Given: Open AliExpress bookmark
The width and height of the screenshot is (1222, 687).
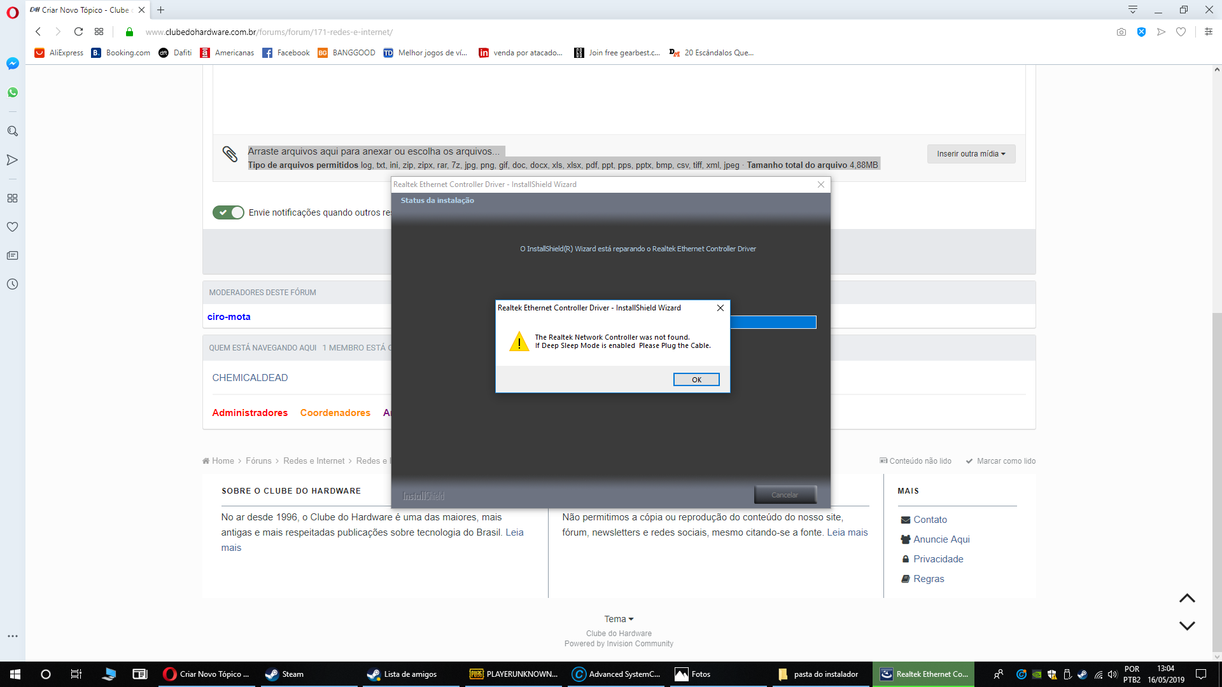Looking at the screenshot, I should (59, 53).
